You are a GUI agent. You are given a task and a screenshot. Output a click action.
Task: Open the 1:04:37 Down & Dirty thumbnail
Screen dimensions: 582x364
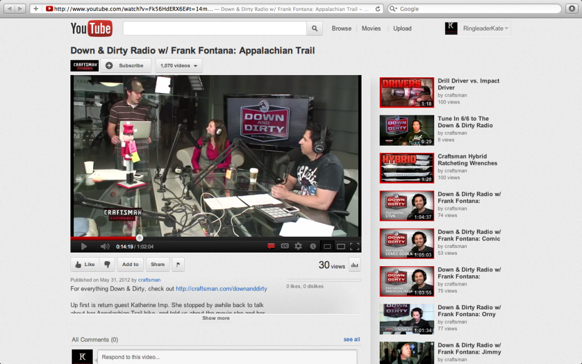coord(407,206)
